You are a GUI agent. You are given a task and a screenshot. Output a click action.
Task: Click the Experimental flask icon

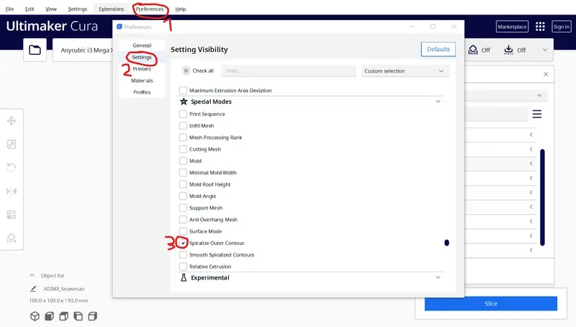pyautogui.click(x=184, y=277)
